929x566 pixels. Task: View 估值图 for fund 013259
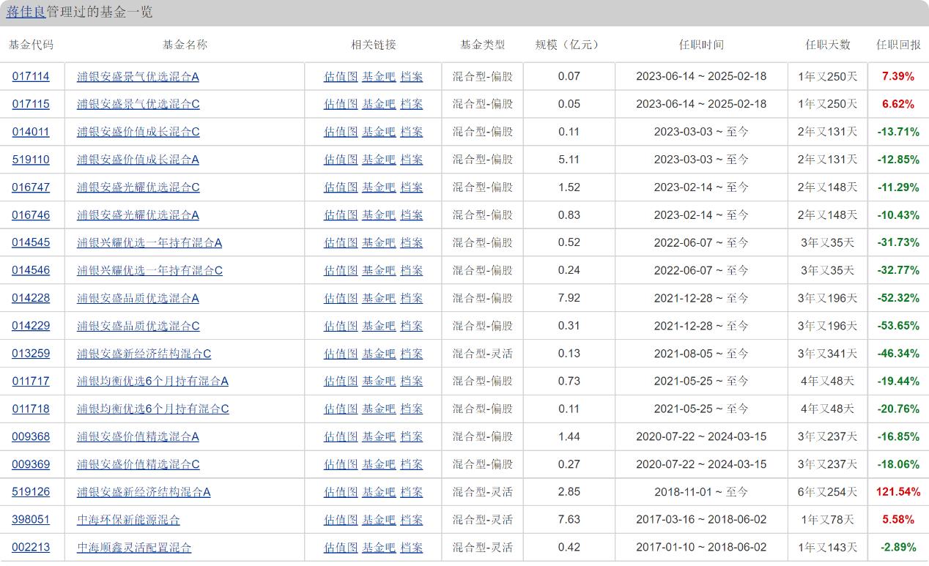click(341, 354)
